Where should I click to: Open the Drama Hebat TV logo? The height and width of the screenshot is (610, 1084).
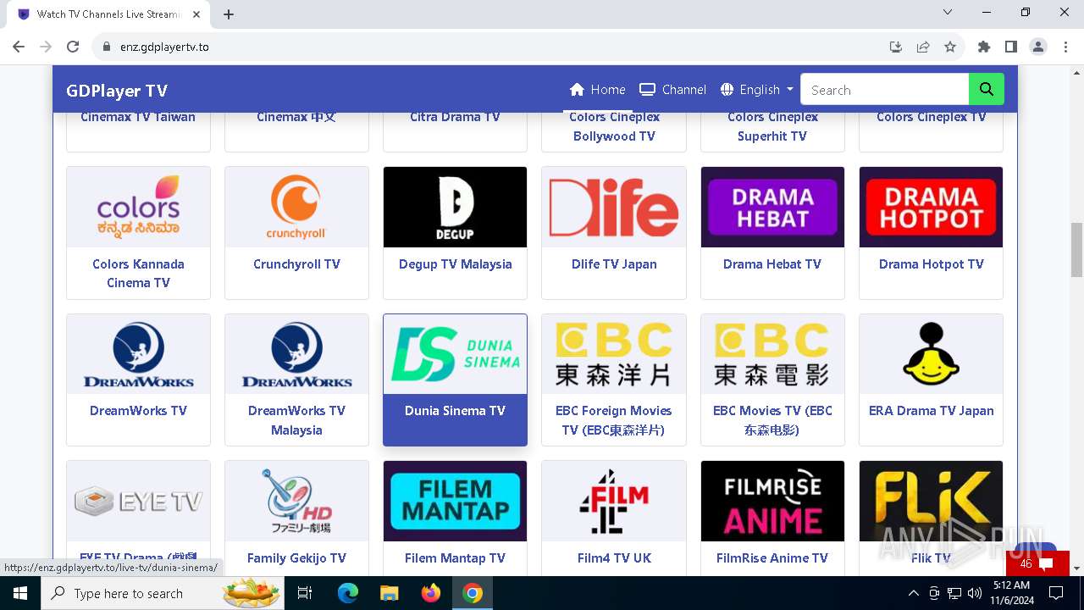tap(772, 207)
